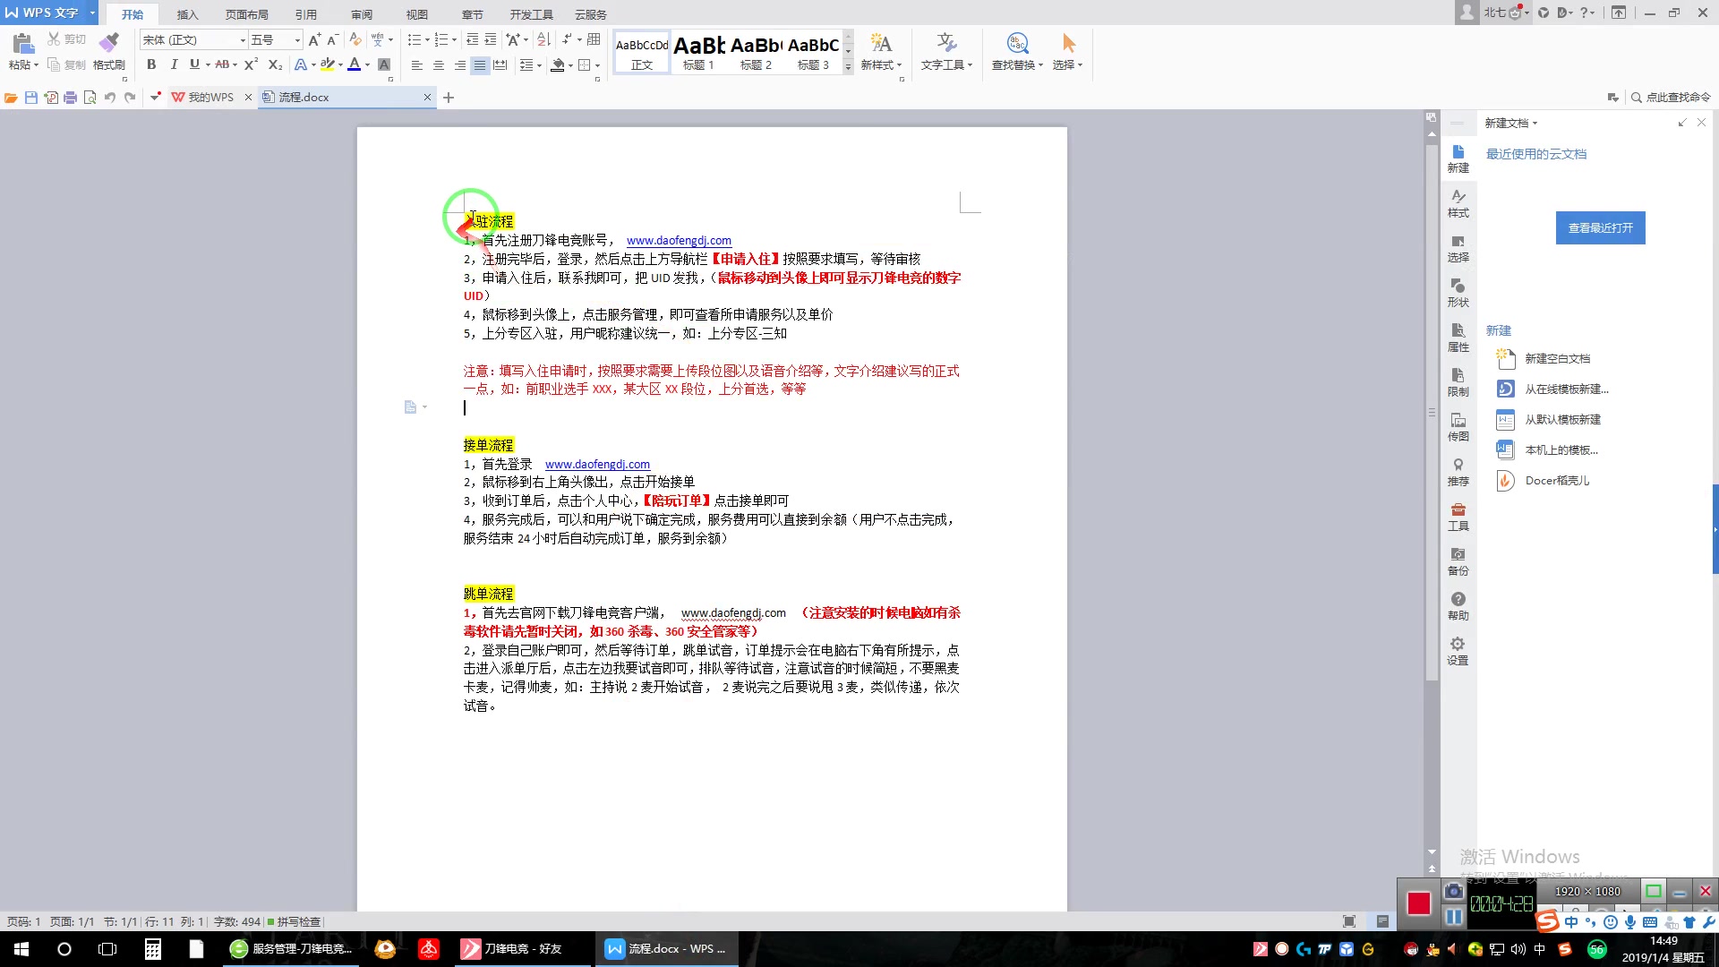The width and height of the screenshot is (1719, 967).
Task: Open the Find and Replace (查找替换) tool
Action: click(1017, 52)
